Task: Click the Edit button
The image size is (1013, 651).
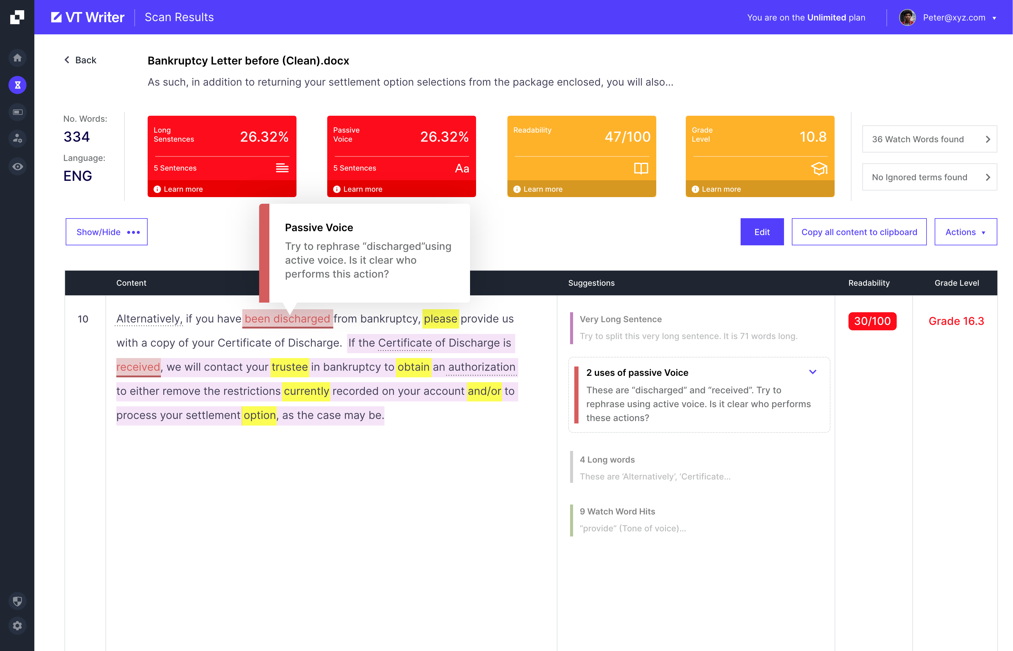Action: 761,232
